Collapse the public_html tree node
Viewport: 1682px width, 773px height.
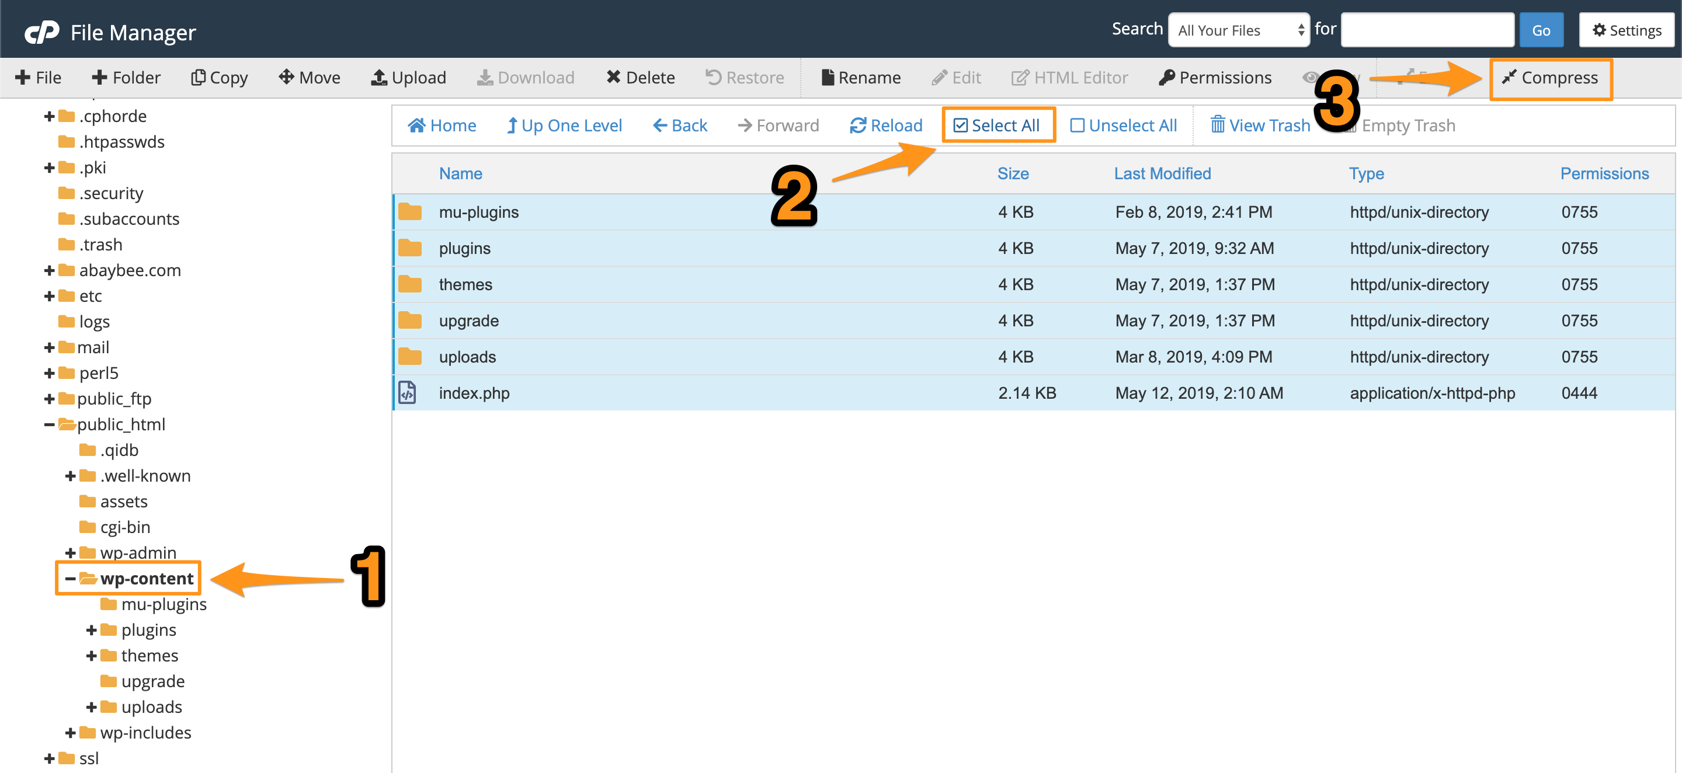(x=49, y=424)
